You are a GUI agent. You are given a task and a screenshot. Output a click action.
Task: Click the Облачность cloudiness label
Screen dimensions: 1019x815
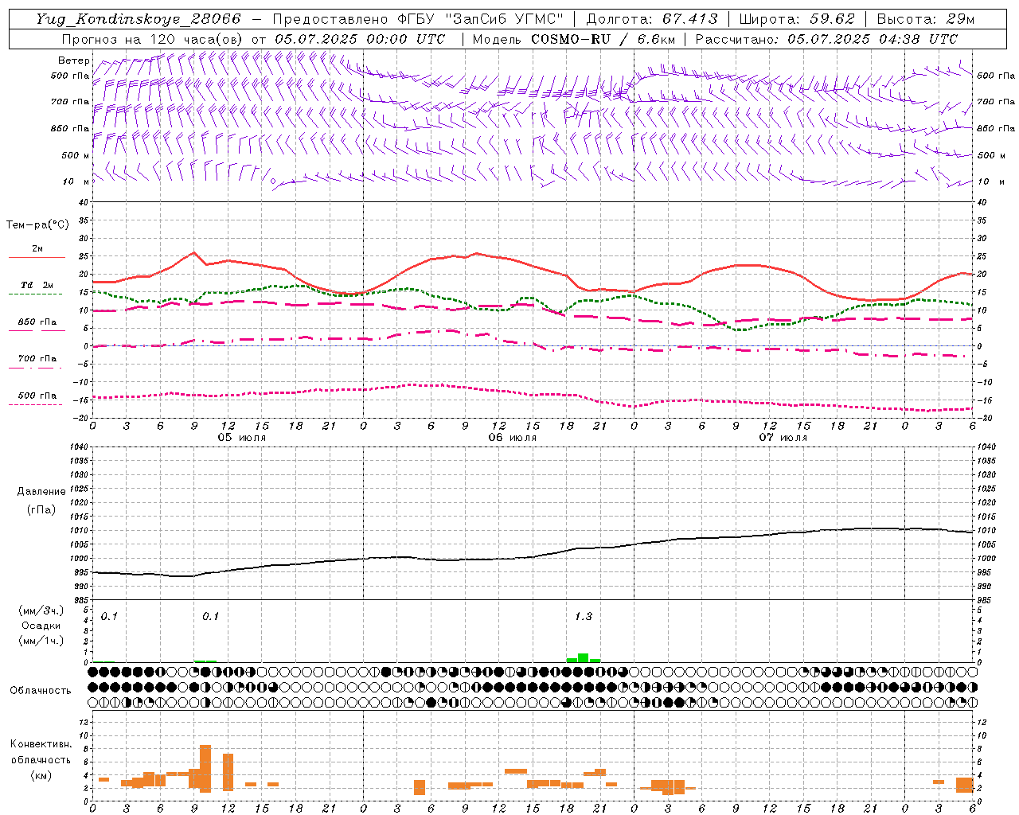pos(41,690)
